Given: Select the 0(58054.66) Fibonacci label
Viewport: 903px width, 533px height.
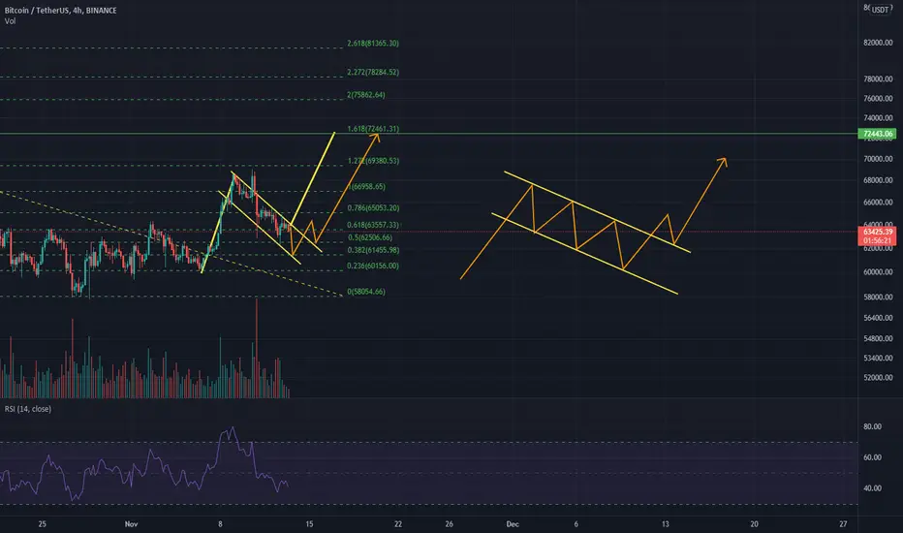Looking at the screenshot, I should tap(366, 292).
